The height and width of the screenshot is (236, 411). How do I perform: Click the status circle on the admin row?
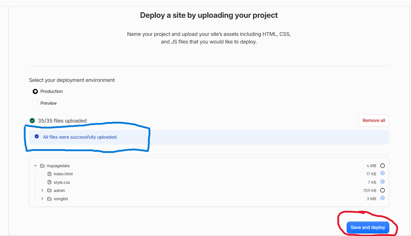(x=383, y=190)
